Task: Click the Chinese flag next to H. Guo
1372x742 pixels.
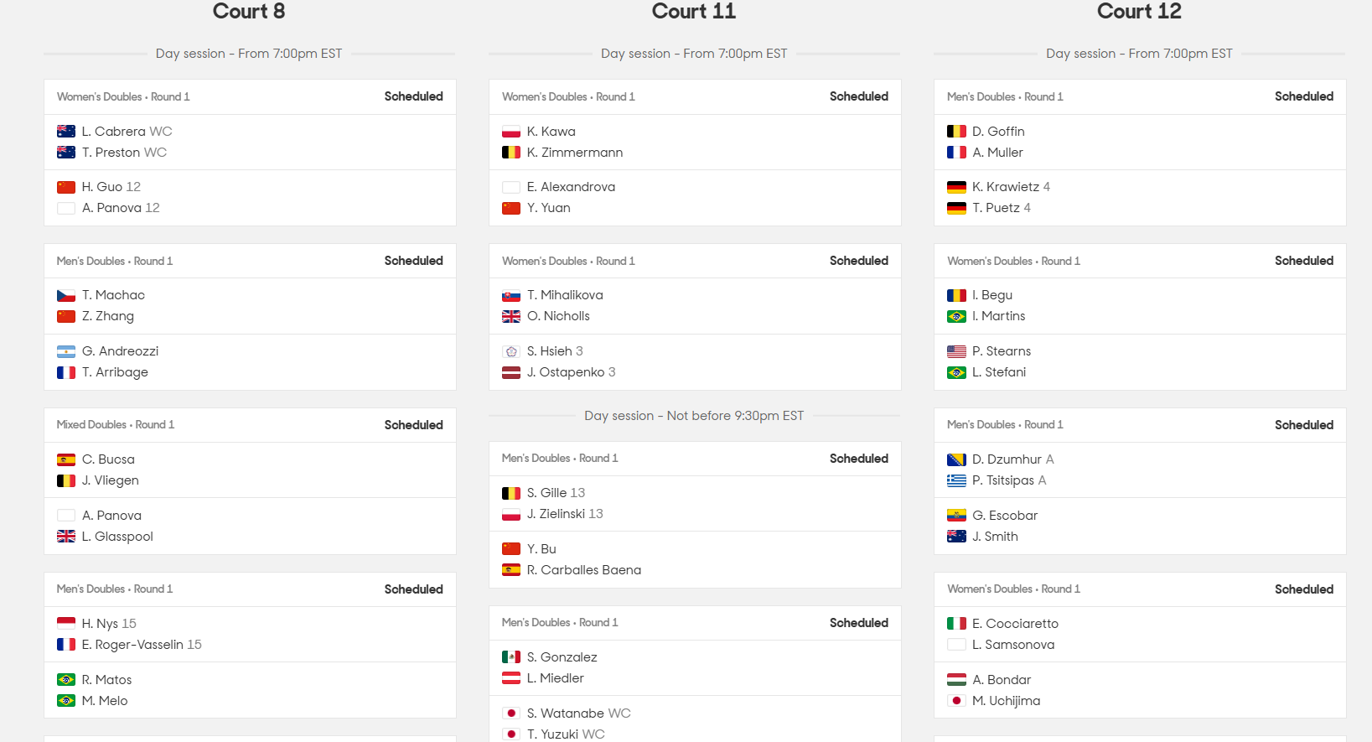Action: (66, 187)
